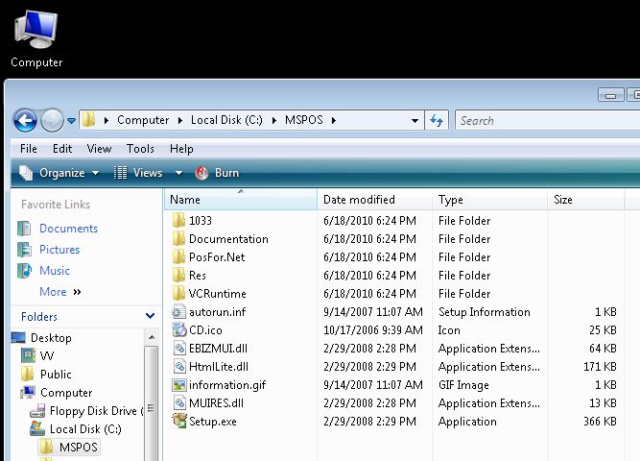Click the Burn toolbar button
The height and width of the screenshot is (461, 640).
217,173
